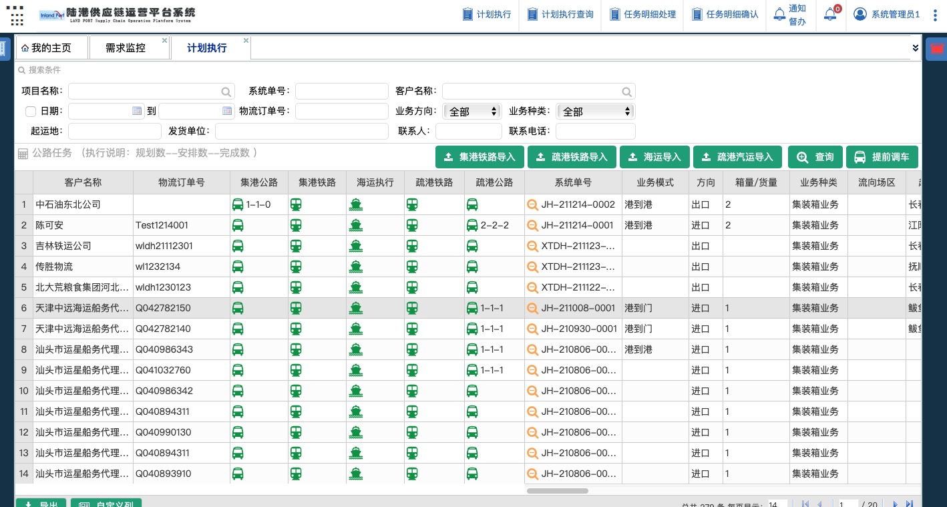Open the start date calendar picker
Screen dimensions: 947x507
[137, 111]
